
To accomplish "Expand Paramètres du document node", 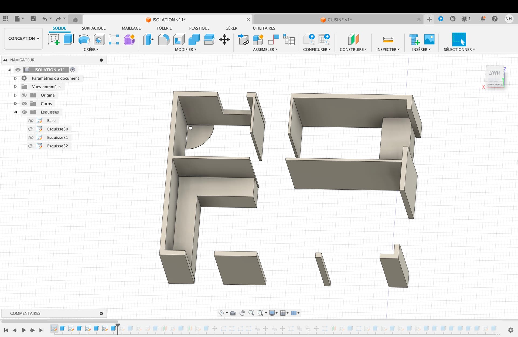I will [15, 78].
